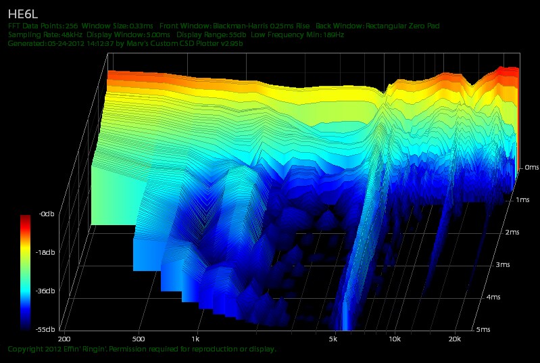The height and width of the screenshot is (363, 540).
Task: Click the color gradient legend bar
Action: (x=25, y=272)
